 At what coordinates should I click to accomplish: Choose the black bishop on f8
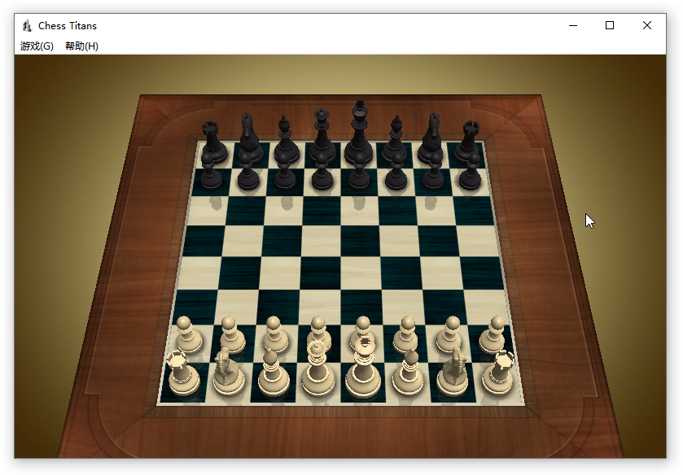396,139
